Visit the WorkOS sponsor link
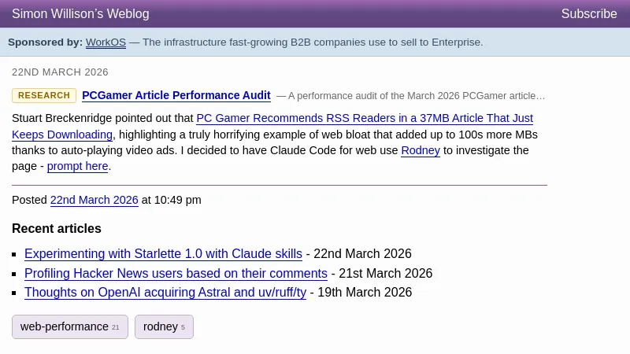630x354 pixels. 106,42
